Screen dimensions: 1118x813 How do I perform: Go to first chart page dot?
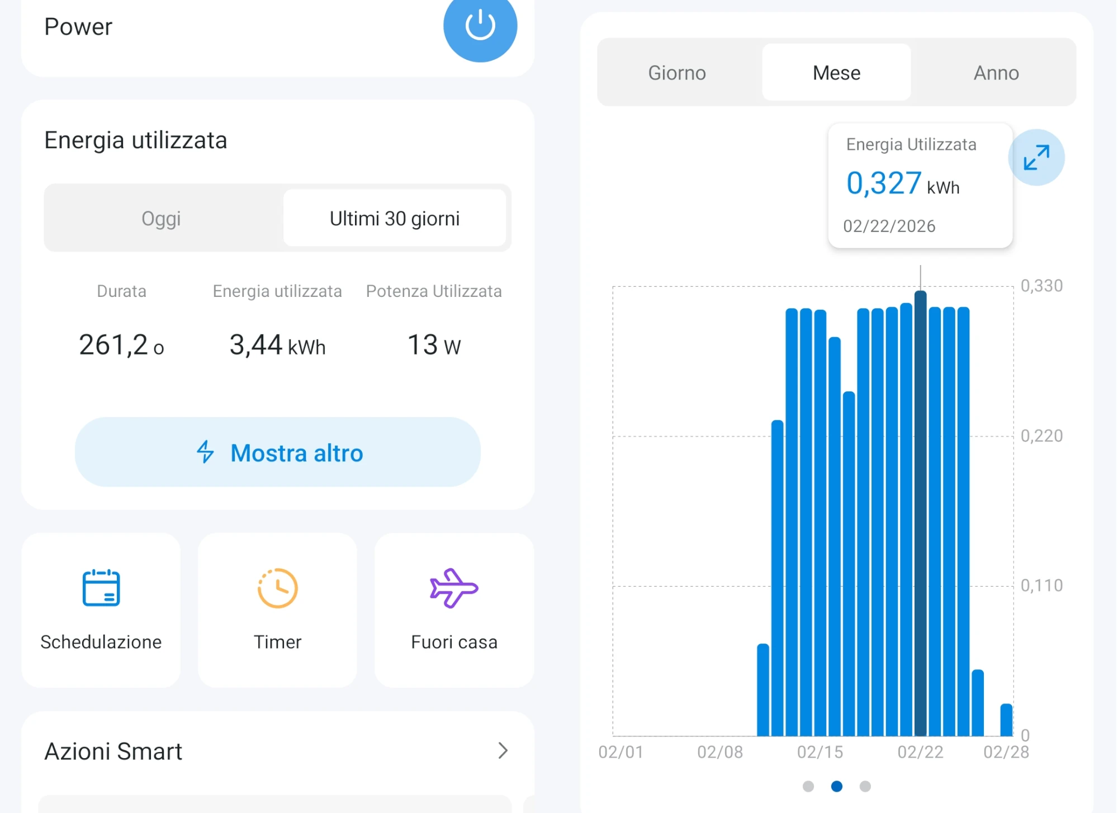(808, 786)
